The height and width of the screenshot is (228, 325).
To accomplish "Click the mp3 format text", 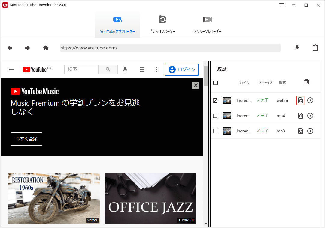I will click(x=281, y=131).
